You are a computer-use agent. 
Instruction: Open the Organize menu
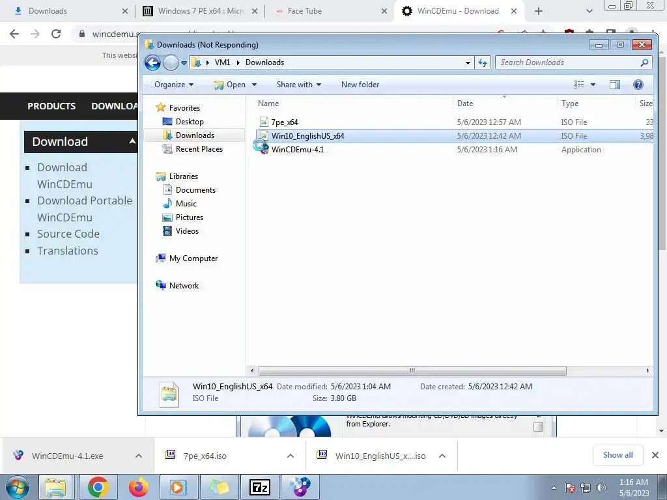(x=174, y=85)
